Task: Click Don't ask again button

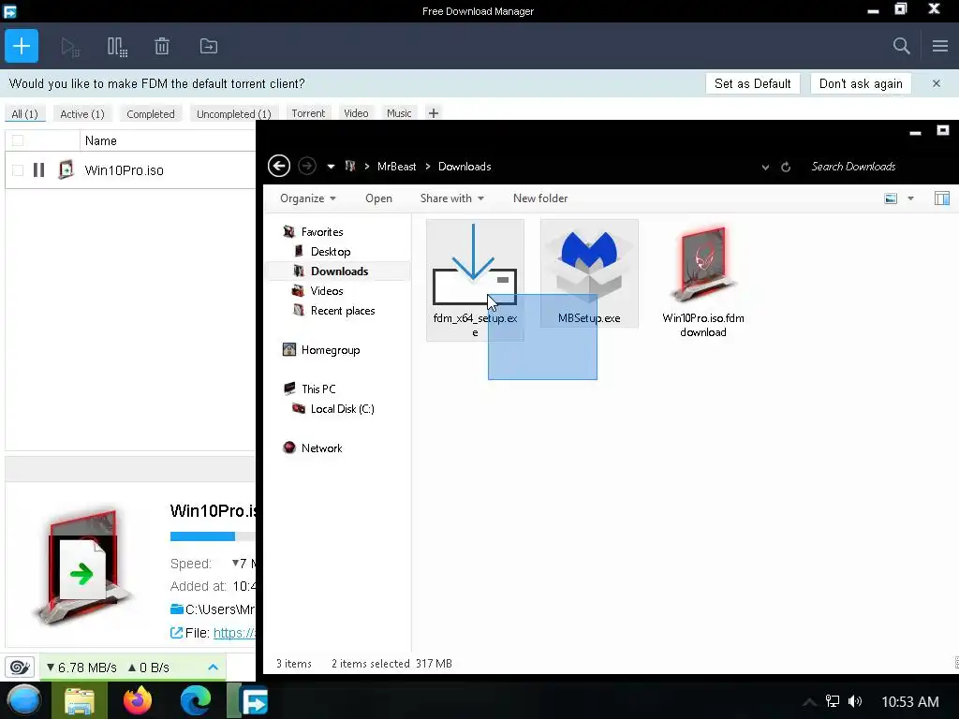Action: click(861, 83)
